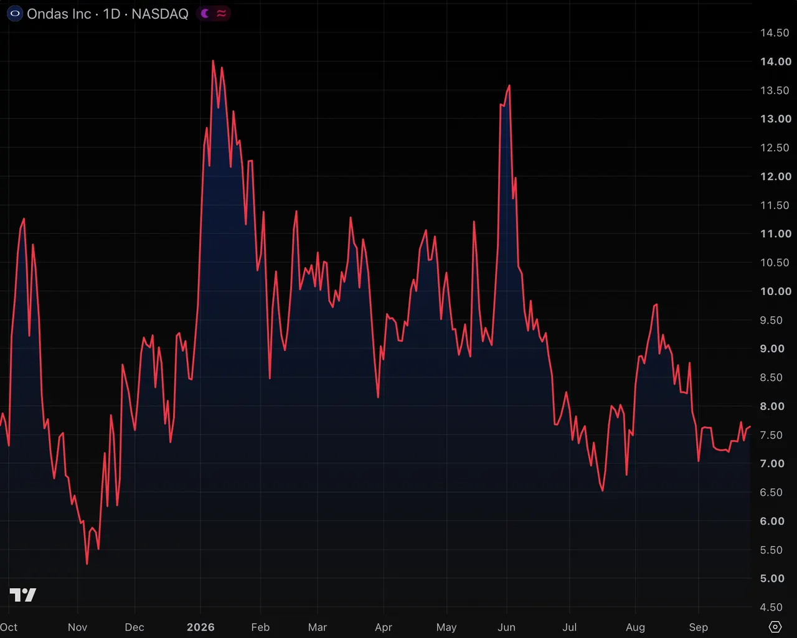Select the Mar label on time axis
Viewport: 797px width, 638px height.
click(x=318, y=627)
